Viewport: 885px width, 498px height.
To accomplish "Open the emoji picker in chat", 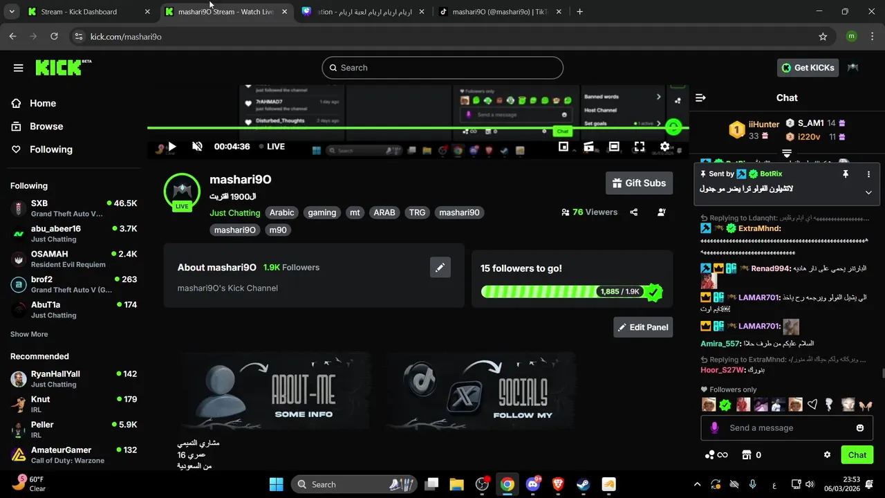I will pyautogui.click(x=860, y=428).
